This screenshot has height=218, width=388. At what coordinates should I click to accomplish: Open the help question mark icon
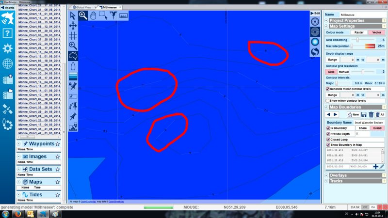(7, 33)
